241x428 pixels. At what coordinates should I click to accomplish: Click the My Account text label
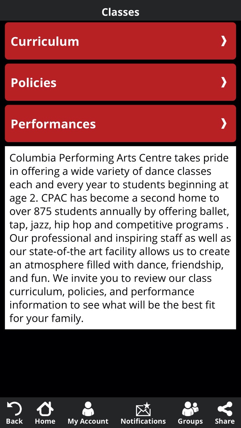coord(88,421)
